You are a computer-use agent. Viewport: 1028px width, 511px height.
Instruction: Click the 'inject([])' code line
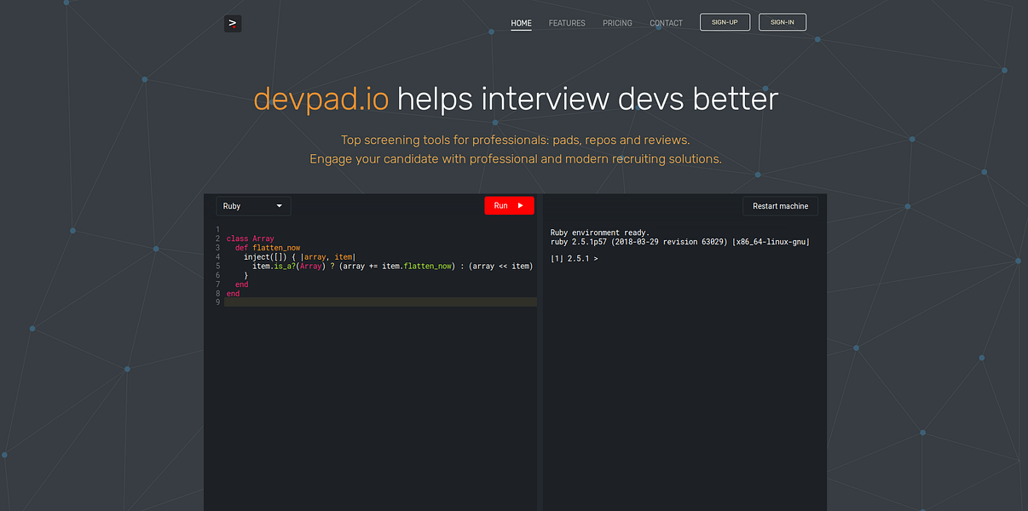coord(298,257)
